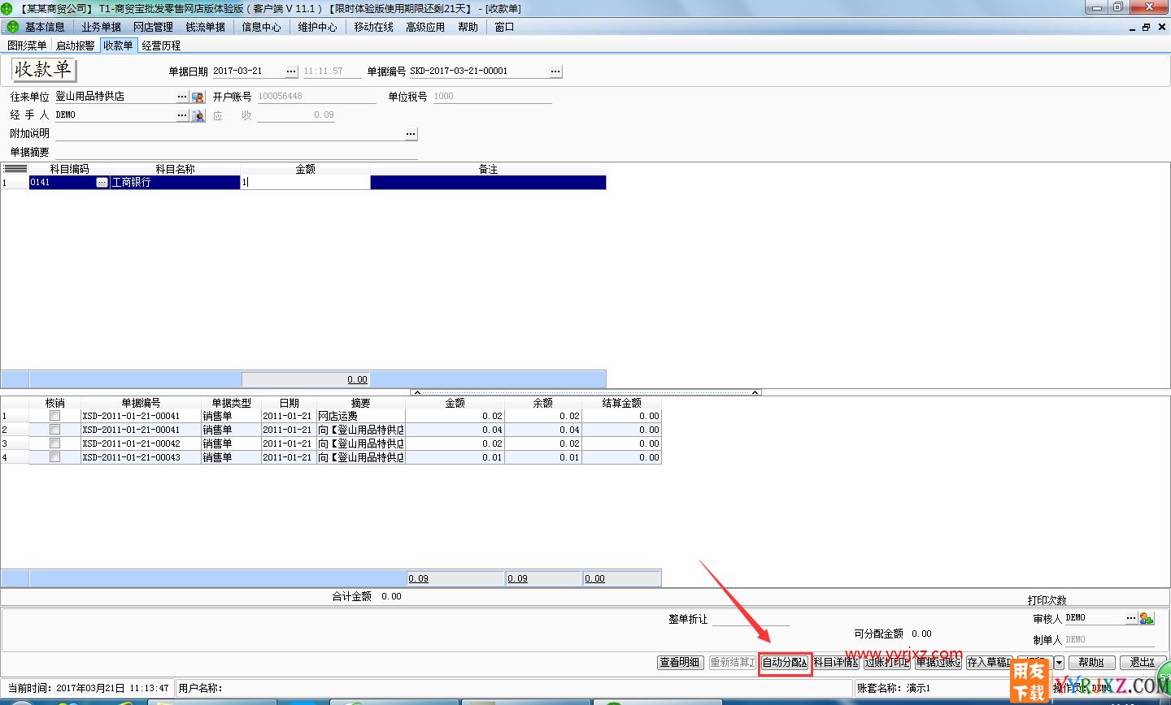Switch to the 图形菜单 tab

pos(27,45)
